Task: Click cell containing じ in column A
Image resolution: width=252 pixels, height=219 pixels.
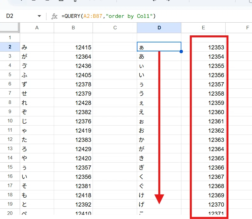Action: click(37, 121)
